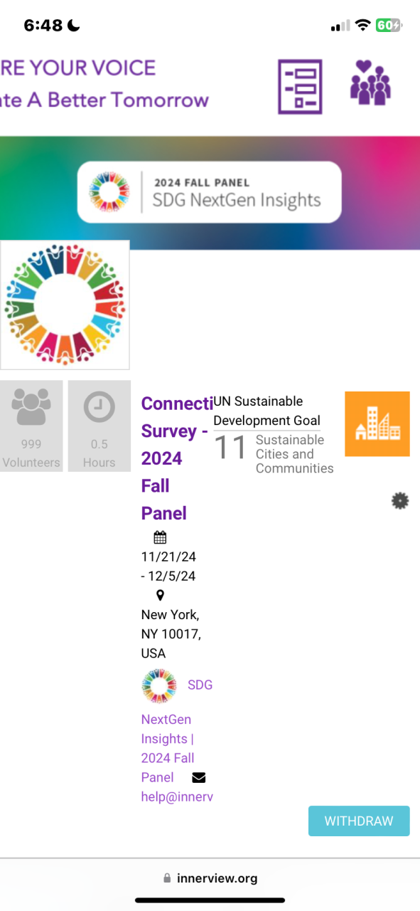Click the calendar date icon
Image resolution: width=420 pixels, height=911 pixels.
click(x=160, y=537)
